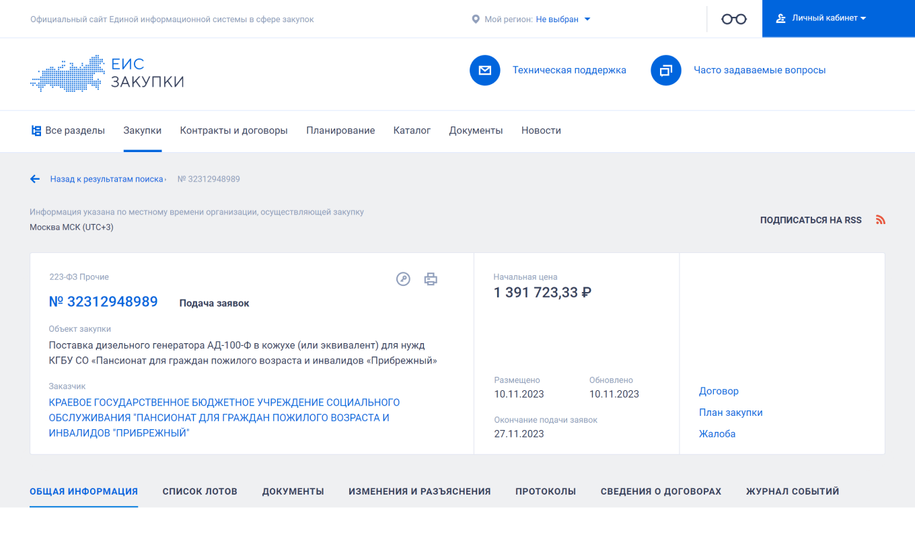
Task: Click the person icon in Личный кабинет
Action: [780, 18]
